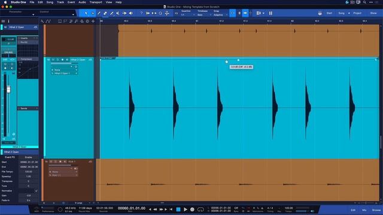Open the Audio menu

click(82, 2)
